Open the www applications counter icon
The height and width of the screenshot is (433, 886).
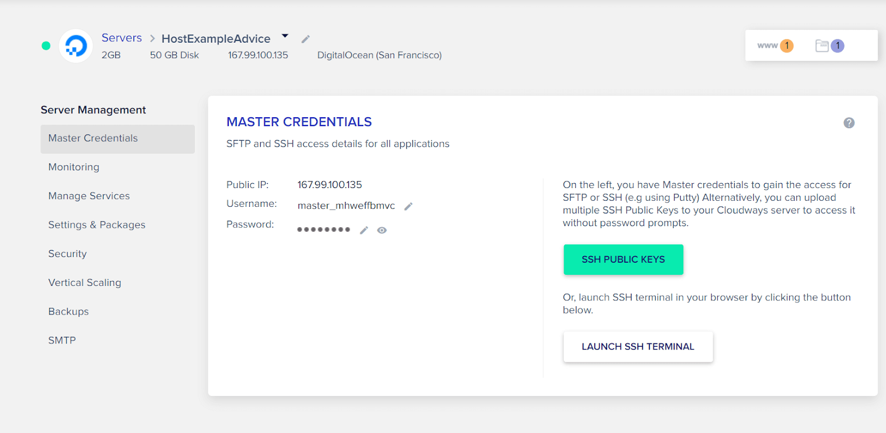coord(775,45)
